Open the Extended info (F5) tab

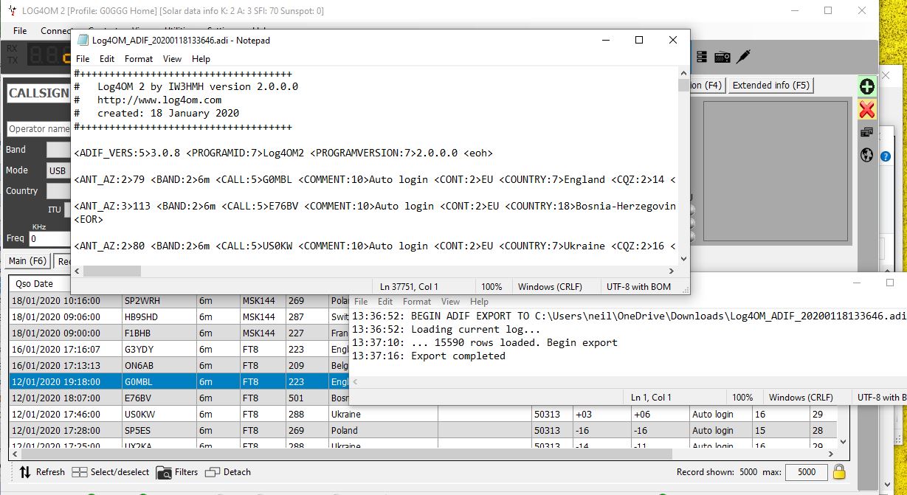[770, 86]
